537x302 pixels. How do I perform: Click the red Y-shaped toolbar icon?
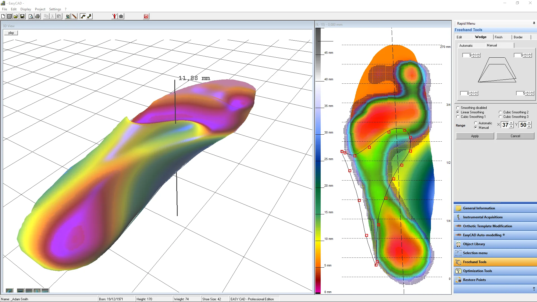(114, 16)
